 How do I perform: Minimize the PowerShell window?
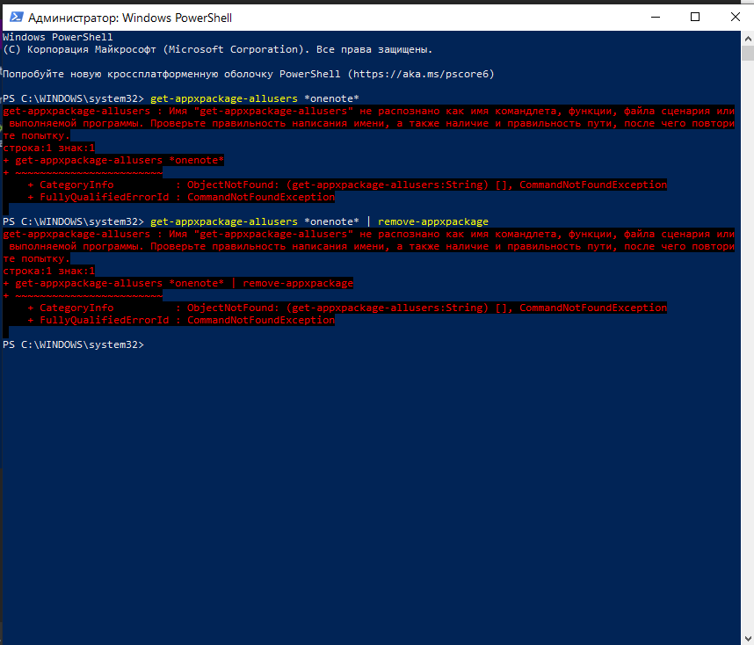point(655,18)
